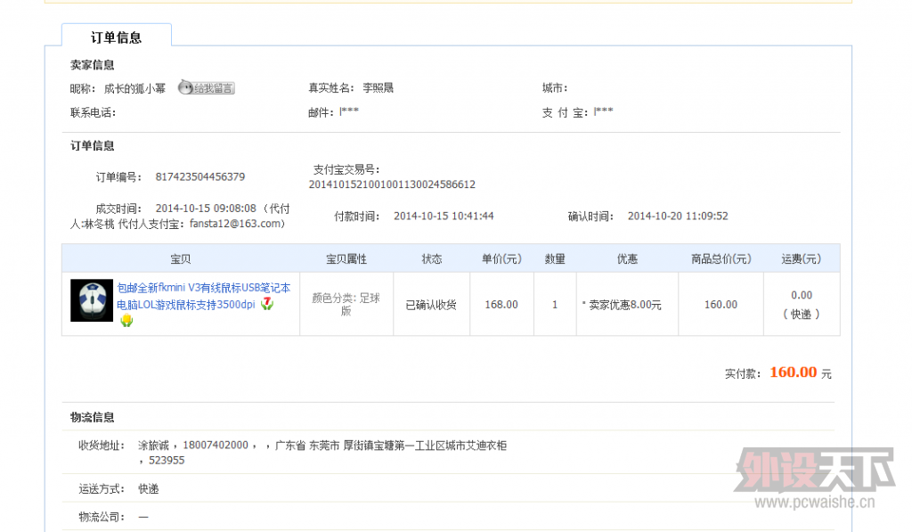
Task: Click the 状态 column header
Action: coord(431,259)
